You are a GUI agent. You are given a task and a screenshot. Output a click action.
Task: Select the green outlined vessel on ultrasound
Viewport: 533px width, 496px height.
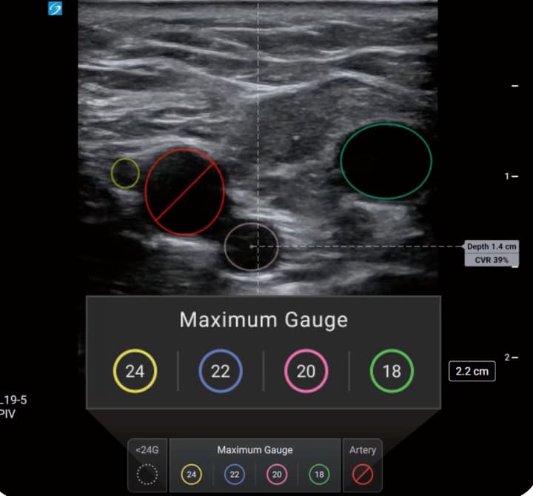click(x=386, y=161)
